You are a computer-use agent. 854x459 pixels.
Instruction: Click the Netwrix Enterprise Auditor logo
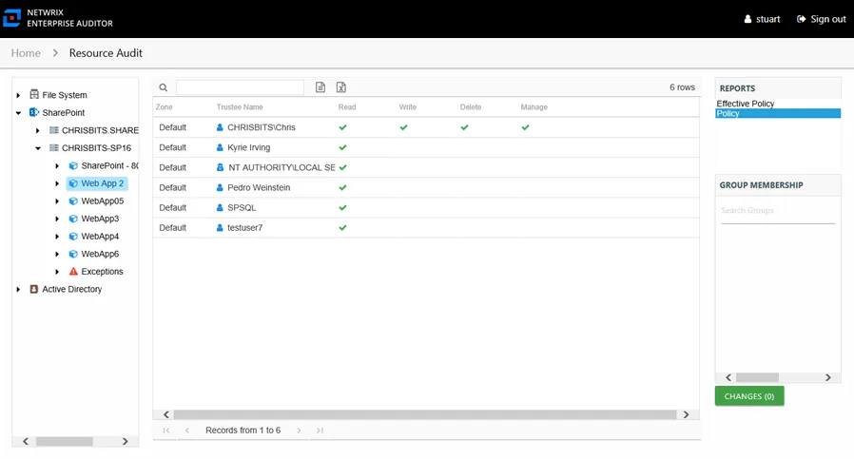(x=12, y=18)
